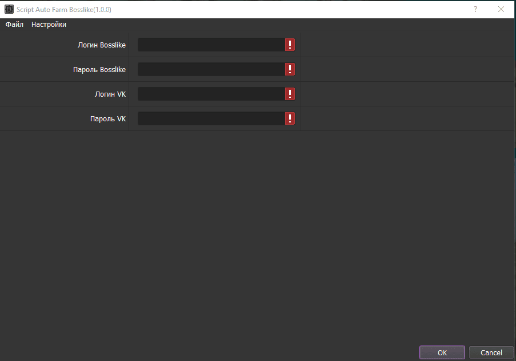Click the Логин Bosslike label
Viewport: 516px width, 361px height.
102,45
